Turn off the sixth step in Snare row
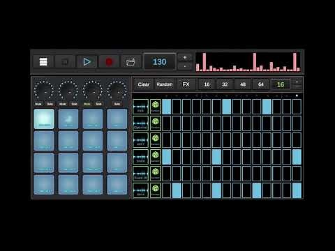 (x=216, y=157)
